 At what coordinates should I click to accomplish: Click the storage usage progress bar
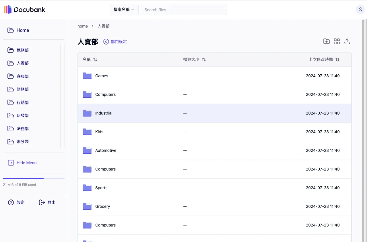click(x=34, y=178)
